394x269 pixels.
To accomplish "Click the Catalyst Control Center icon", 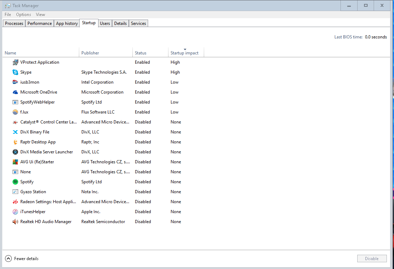I will pos(15,122).
